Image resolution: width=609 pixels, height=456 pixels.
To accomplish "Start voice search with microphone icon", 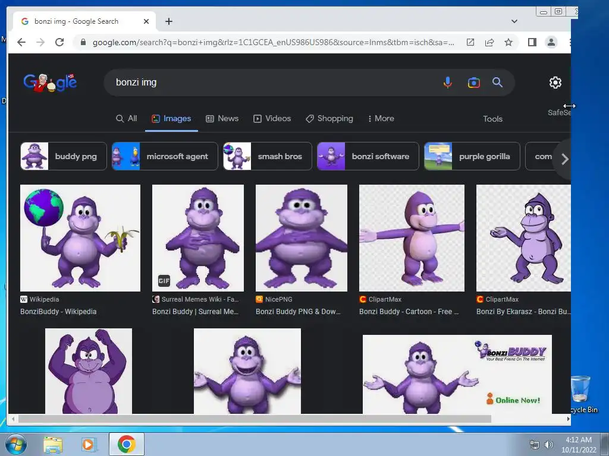I will [x=447, y=82].
